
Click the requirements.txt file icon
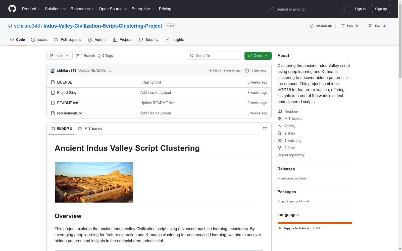tap(53, 113)
